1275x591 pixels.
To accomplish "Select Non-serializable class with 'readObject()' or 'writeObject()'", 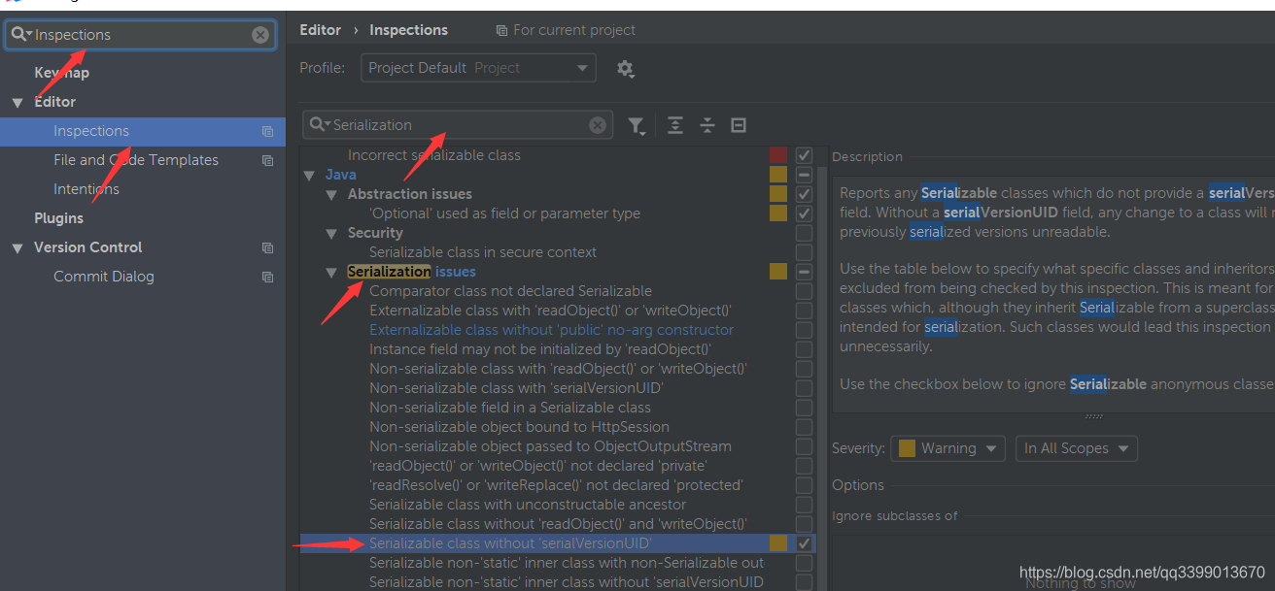I will pos(558,369).
